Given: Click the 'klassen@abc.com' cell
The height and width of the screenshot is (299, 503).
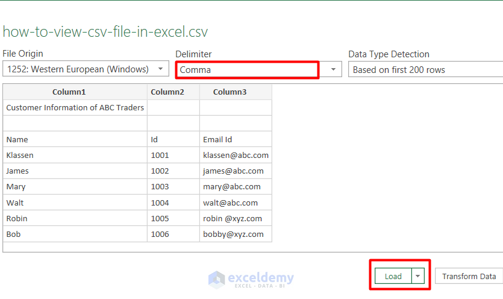Looking at the screenshot, I should click(x=236, y=155).
